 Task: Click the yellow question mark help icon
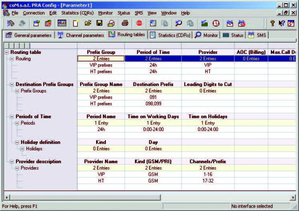coord(272,23)
